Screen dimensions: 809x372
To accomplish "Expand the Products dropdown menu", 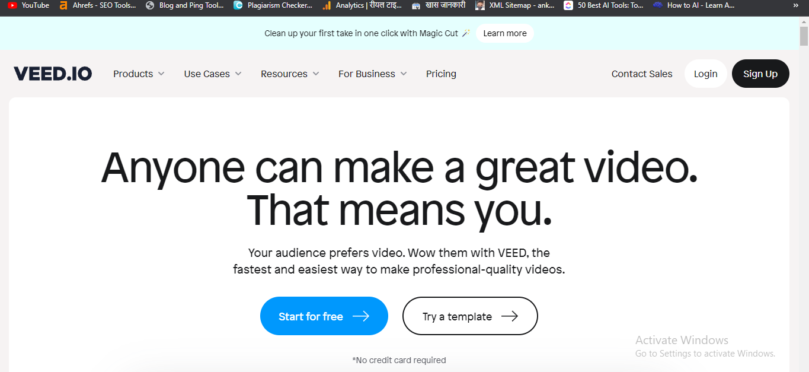I will pyautogui.click(x=139, y=74).
